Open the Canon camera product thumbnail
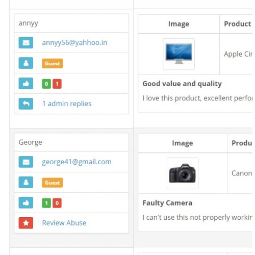The width and height of the screenshot is (255, 255). [x=183, y=173]
